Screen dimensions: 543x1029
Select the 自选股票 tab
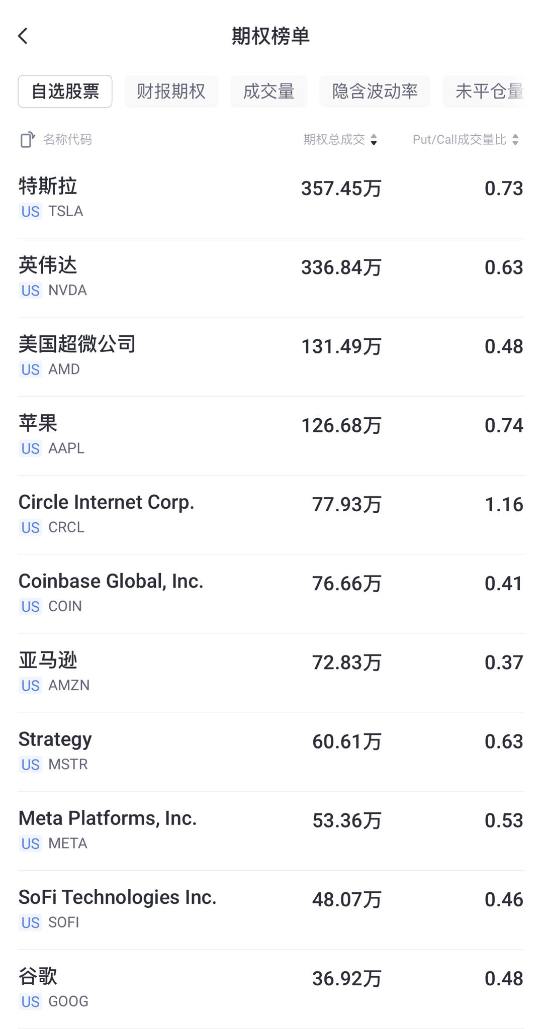click(65, 91)
